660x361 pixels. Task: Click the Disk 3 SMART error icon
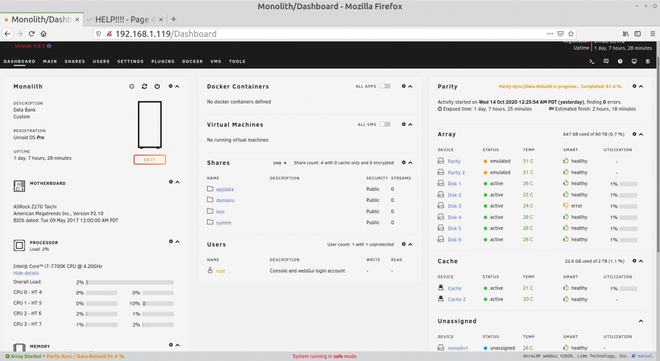pos(566,206)
